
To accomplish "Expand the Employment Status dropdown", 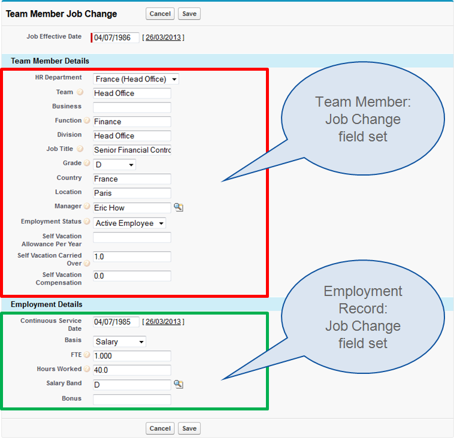I will click(129, 223).
